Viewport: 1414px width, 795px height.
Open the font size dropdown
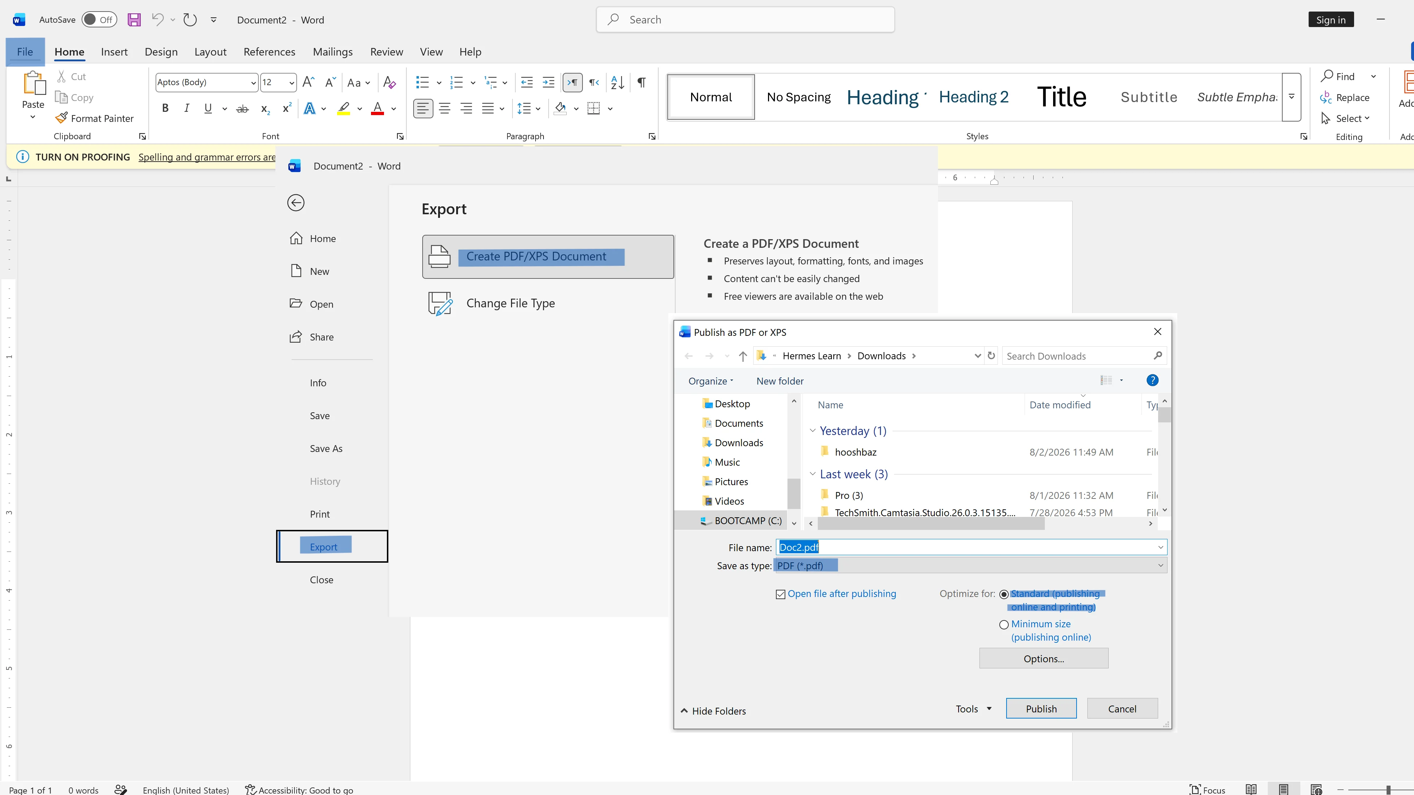[292, 83]
